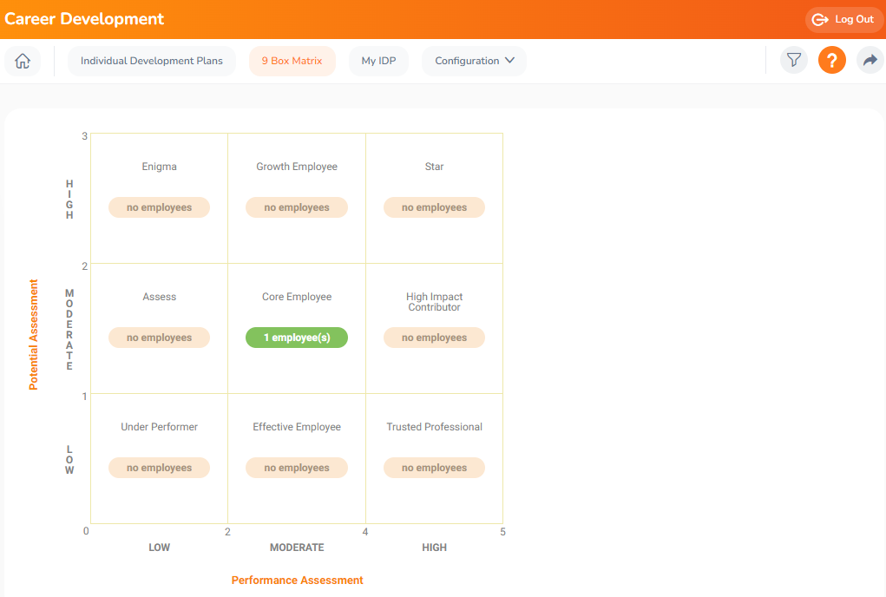Click the Assess box title
This screenshot has width=886, height=597.
pos(160,297)
